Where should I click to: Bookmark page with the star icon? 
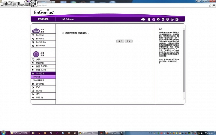(210, 5)
